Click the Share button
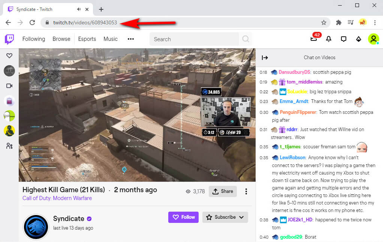 pyautogui.click(x=223, y=191)
